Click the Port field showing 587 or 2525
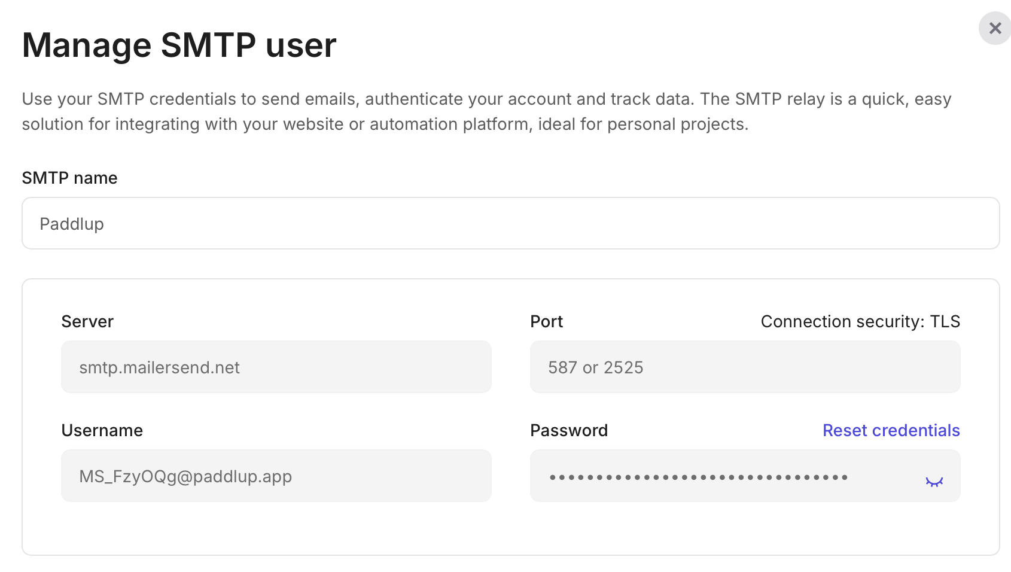This screenshot has height=572, width=1011. pyautogui.click(x=745, y=367)
